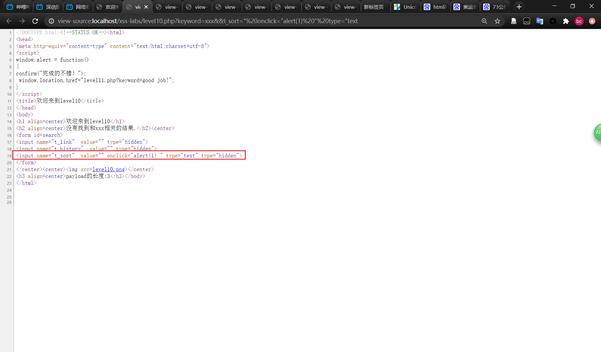The image size is (601, 352).
Task: Reload the view-source page
Action: tap(35, 21)
